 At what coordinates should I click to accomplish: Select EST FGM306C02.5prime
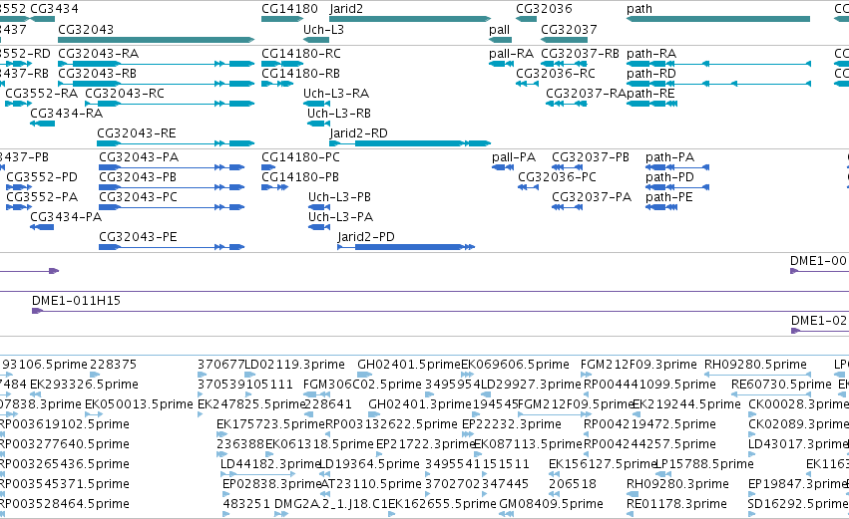click(362, 385)
